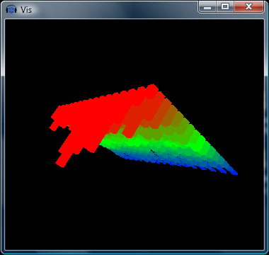Image resolution: width=269 pixels, height=255 pixels.
Task: Maximize the Vis window
Action: coord(225,6)
